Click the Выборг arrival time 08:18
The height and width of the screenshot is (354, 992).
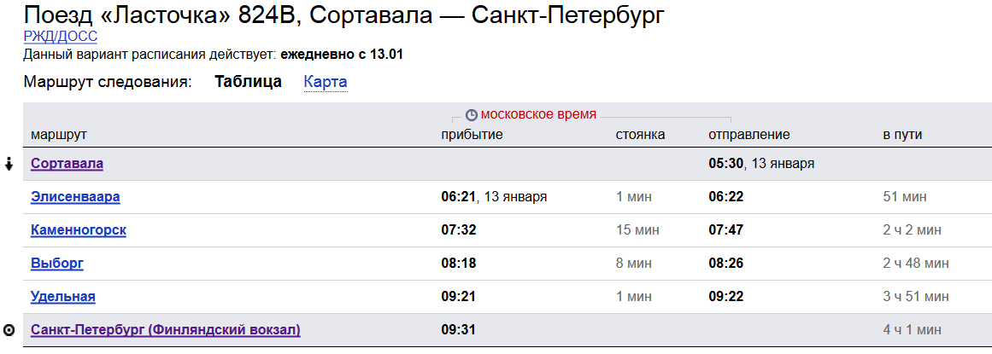pos(459,264)
